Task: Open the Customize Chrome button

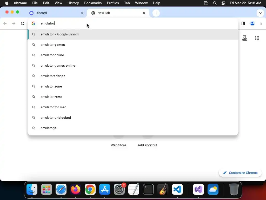Action: point(240,173)
